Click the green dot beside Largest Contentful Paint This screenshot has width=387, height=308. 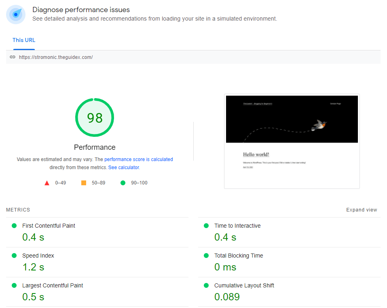coord(14,285)
